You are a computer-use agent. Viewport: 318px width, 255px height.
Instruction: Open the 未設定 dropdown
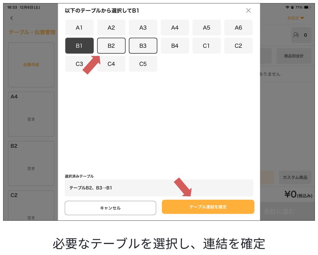tap(295, 18)
